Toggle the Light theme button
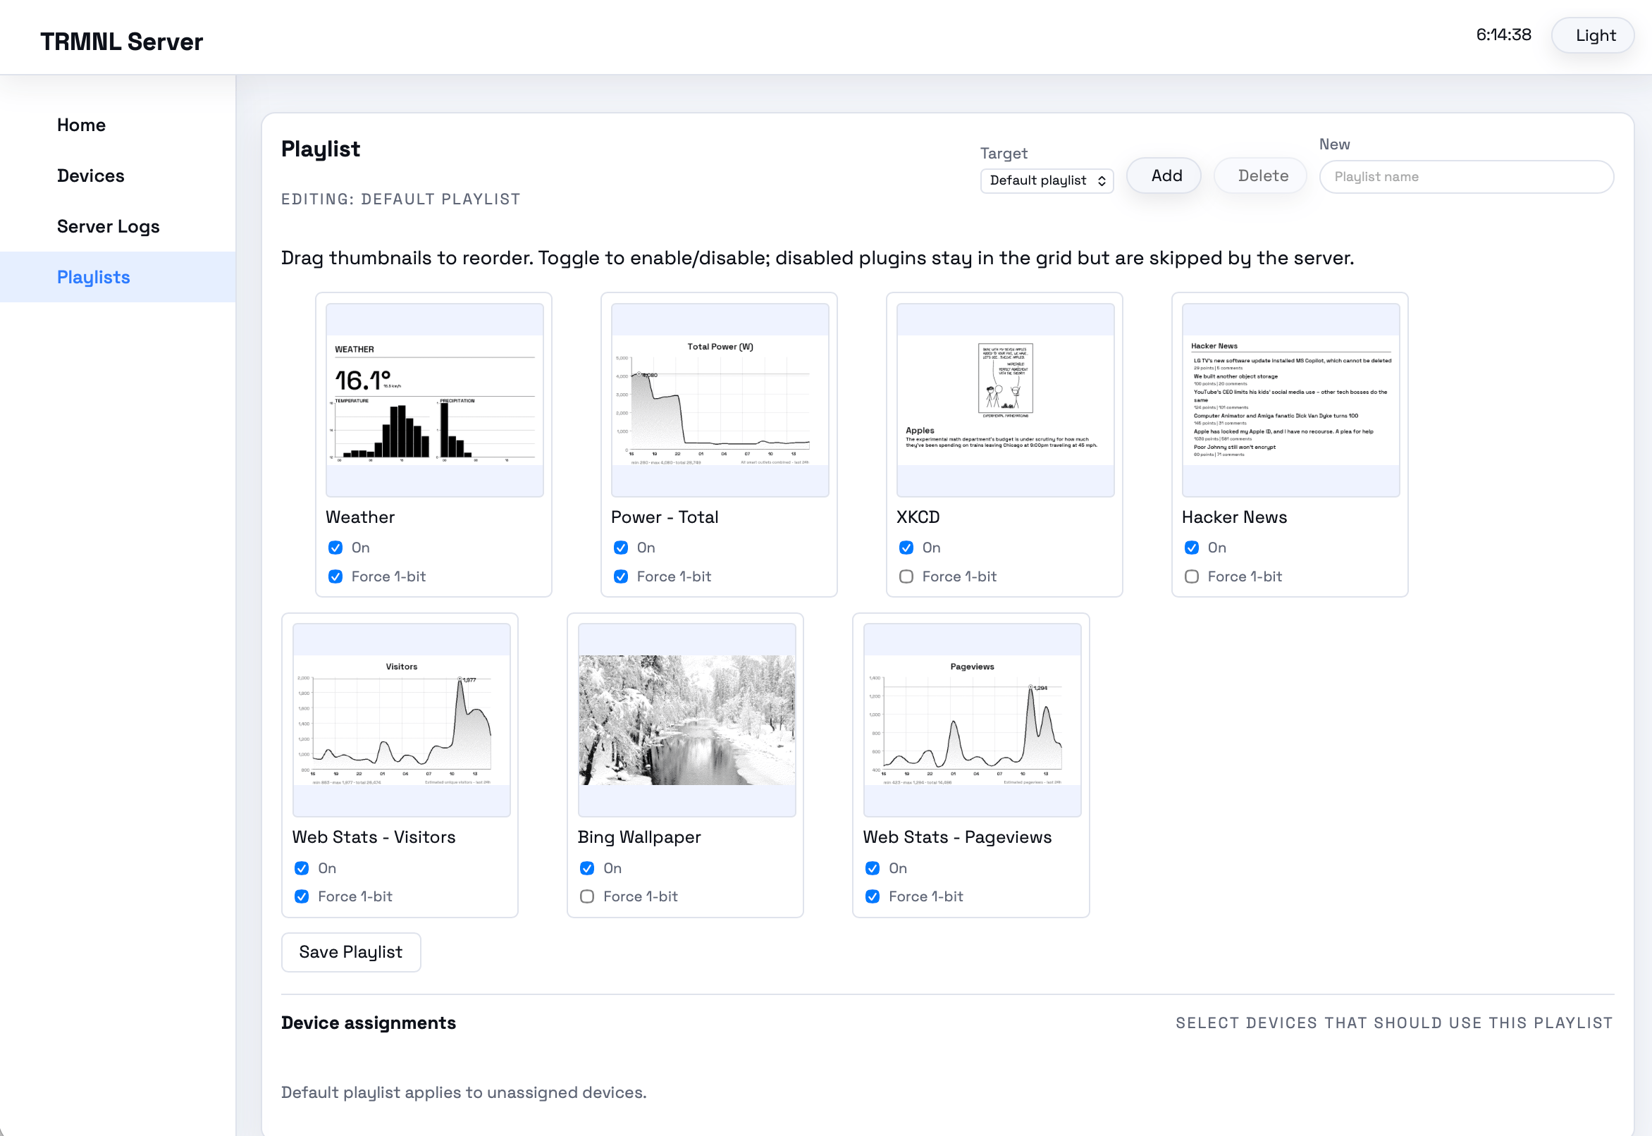Viewport: 1652px width, 1136px height. 1594,36
